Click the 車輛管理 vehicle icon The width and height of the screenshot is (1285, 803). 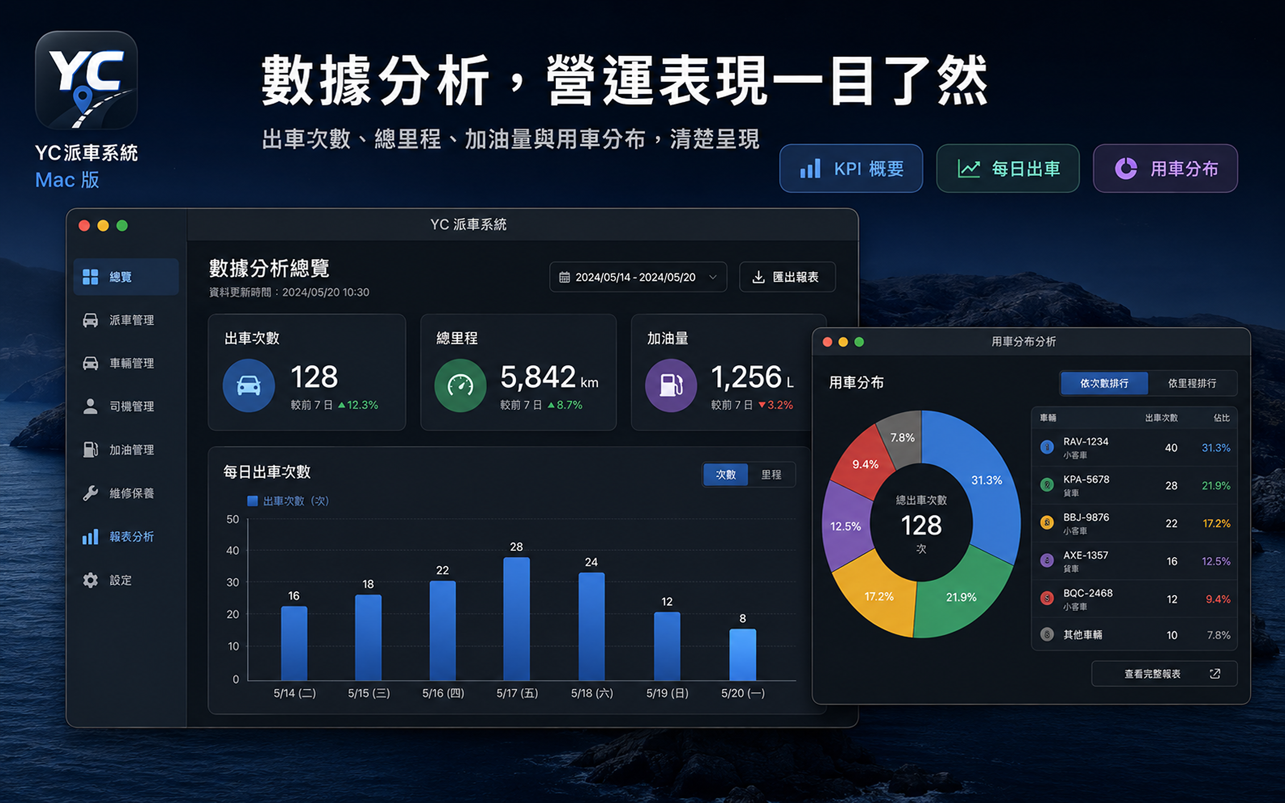(90, 363)
